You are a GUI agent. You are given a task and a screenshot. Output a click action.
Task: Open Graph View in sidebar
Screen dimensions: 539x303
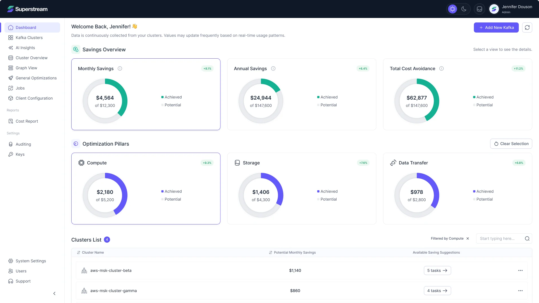(x=32, y=68)
